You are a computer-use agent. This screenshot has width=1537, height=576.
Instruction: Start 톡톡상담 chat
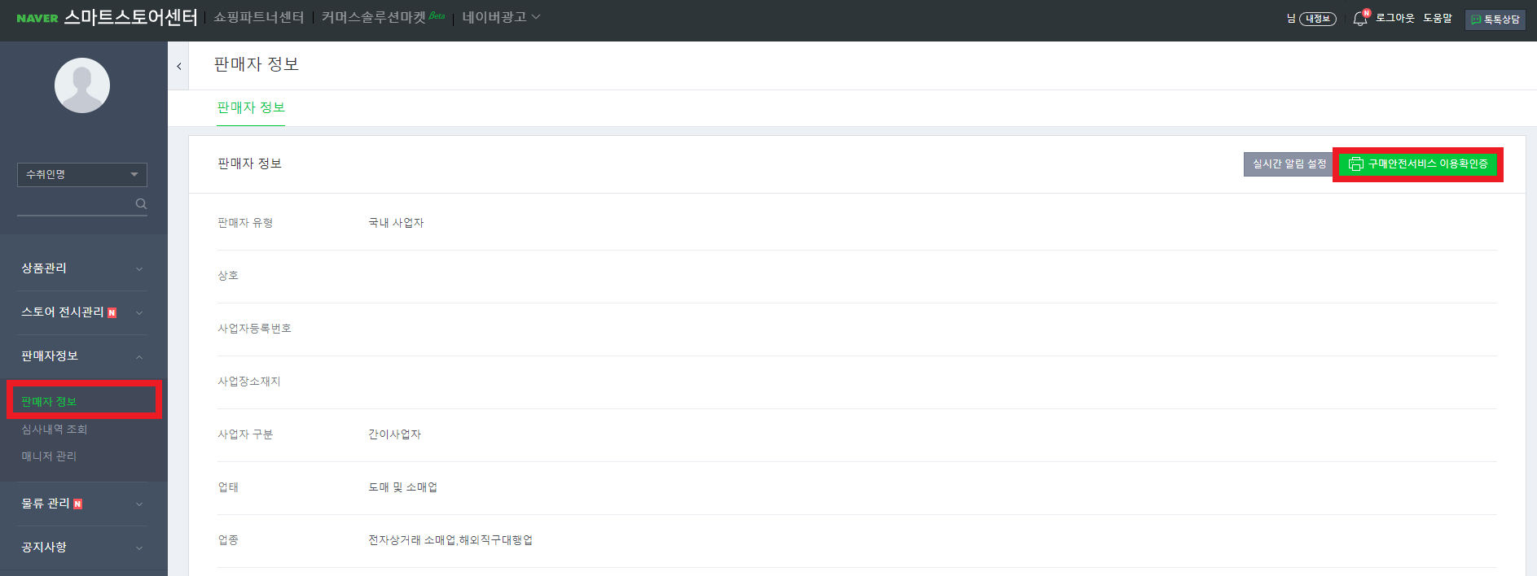coord(1495,20)
